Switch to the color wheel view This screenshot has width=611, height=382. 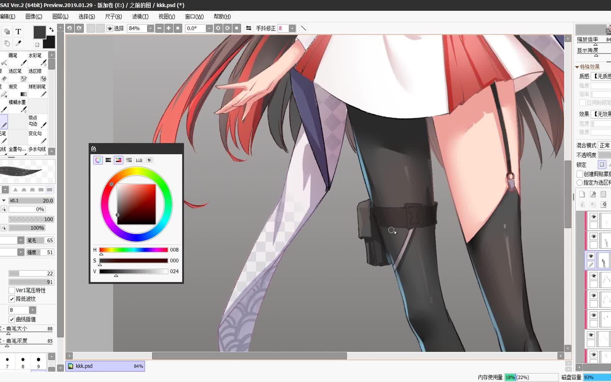click(98, 160)
